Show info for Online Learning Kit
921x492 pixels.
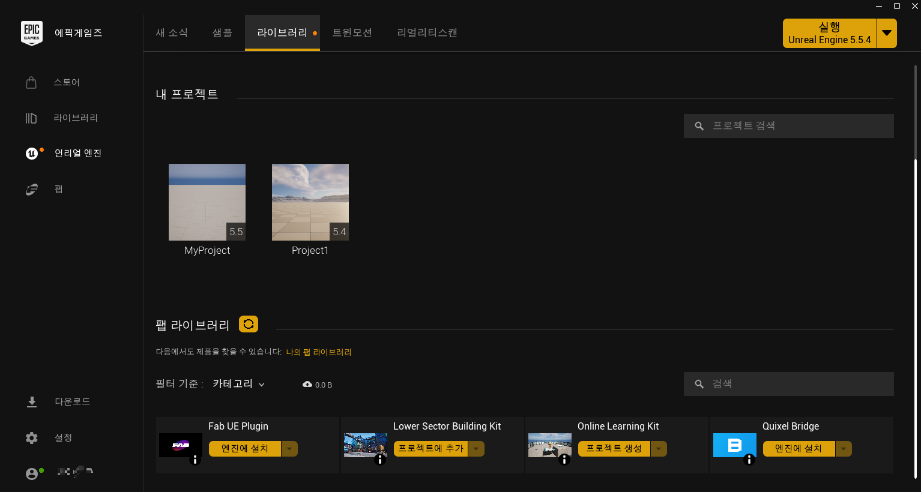point(564,460)
